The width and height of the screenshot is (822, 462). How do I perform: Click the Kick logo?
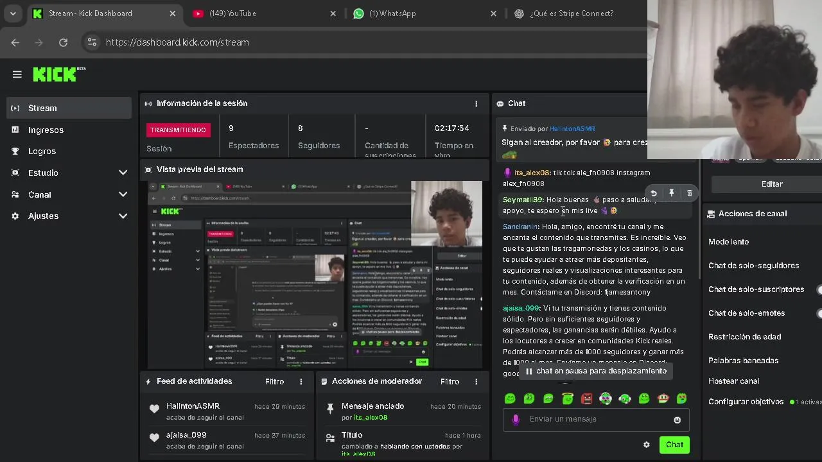59,74
